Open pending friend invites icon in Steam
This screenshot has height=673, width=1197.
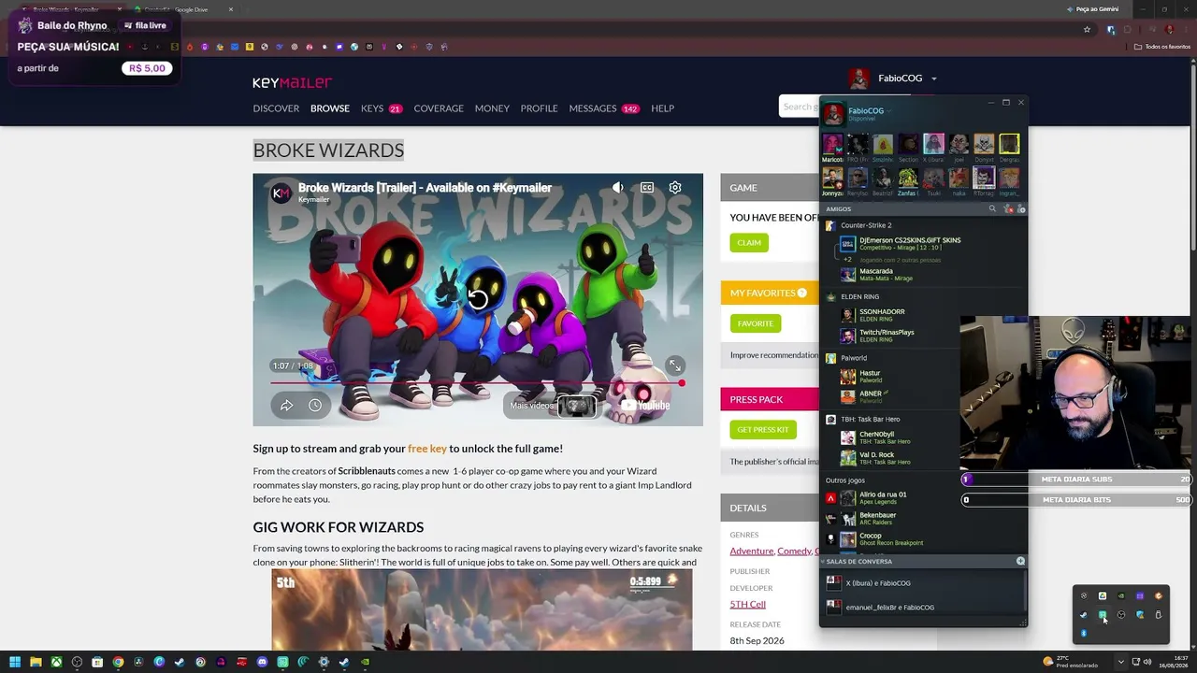(x=1007, y=209)
